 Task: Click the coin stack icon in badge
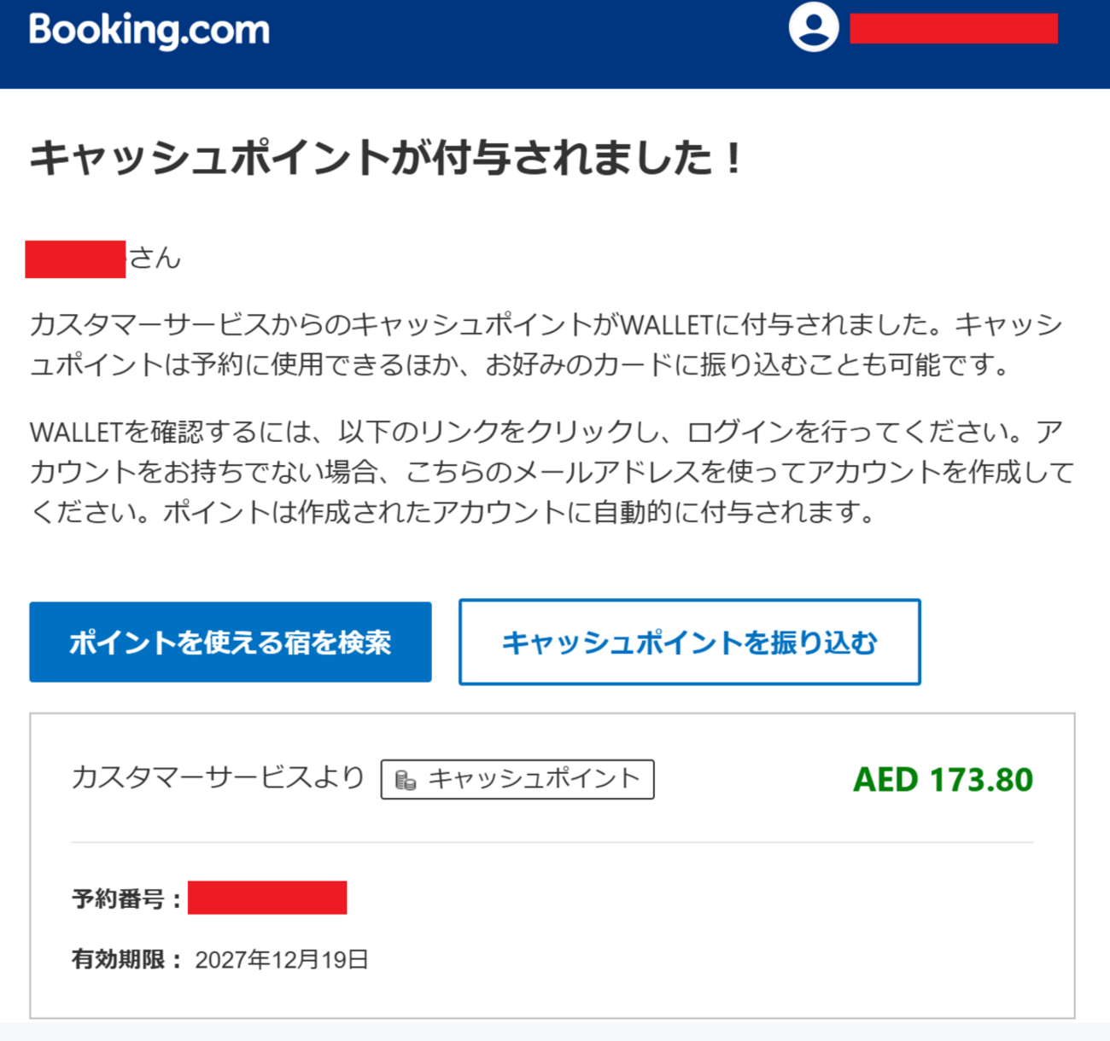pyautogui.click(x=406, y=780)
